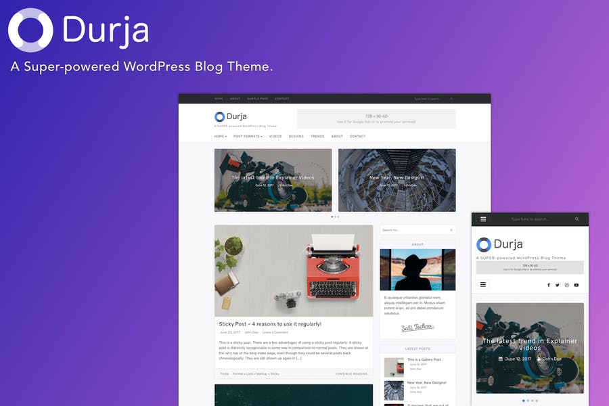Toggle the sidebar hamburger below the mobile ad banner

coord(483,285)
